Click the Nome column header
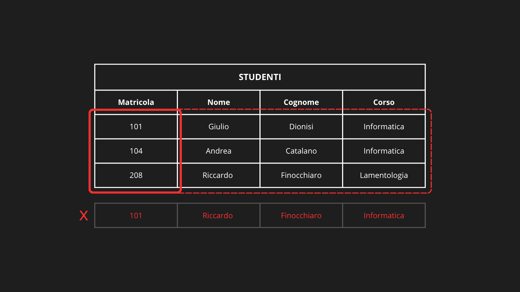The width and height of the screenshot is (520, 292). tap(219, 102)
